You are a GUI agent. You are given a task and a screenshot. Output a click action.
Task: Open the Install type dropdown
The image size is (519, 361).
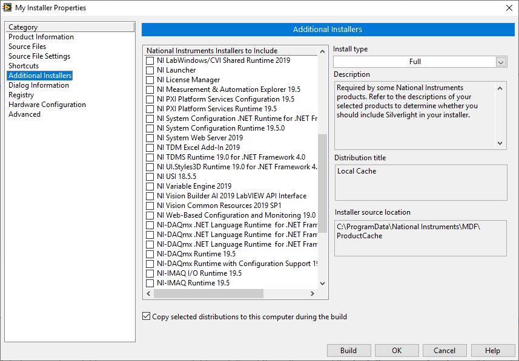(501, 62)
